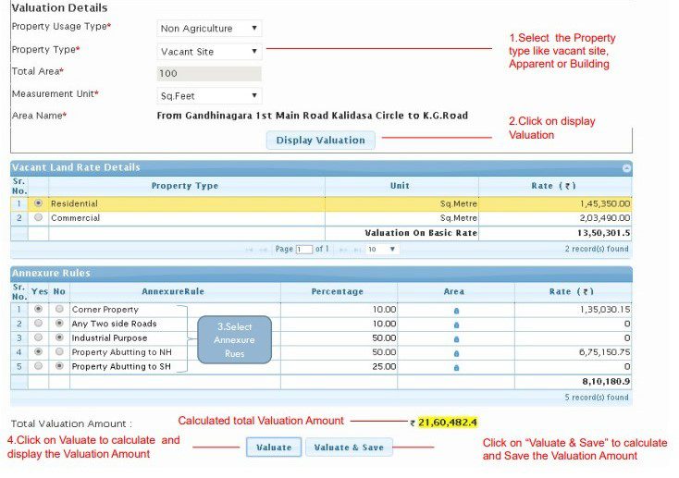Click the Property Abutting to SH label
This screenshot has height=478, width=679.
tap(121, 367)
